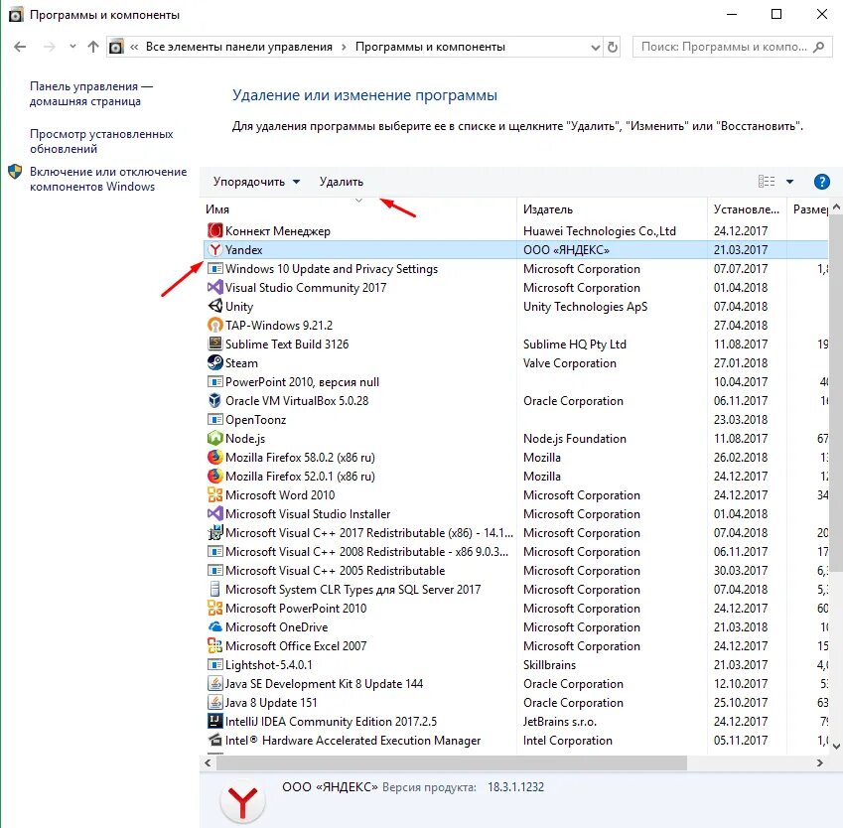Select PowerPoint 2010, версия null row
Viewport: 843px width, 828px height.
516,382
